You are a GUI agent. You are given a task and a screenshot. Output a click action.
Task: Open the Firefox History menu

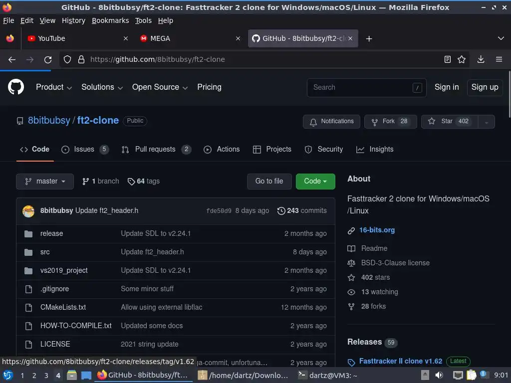click(74, 20)
